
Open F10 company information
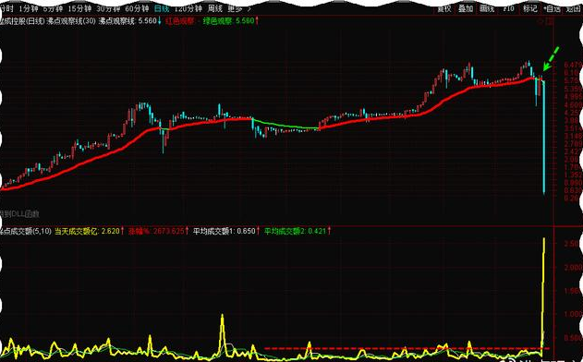(x=508, y=8)
